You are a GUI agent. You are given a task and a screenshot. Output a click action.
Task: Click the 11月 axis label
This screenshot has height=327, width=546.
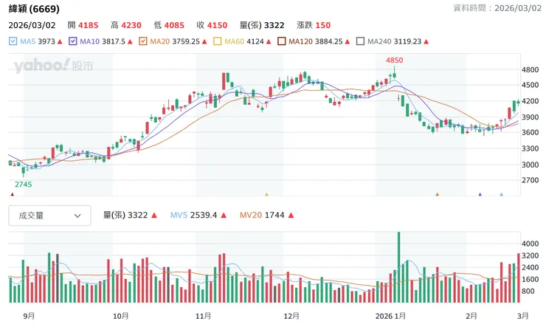point(203,316)
